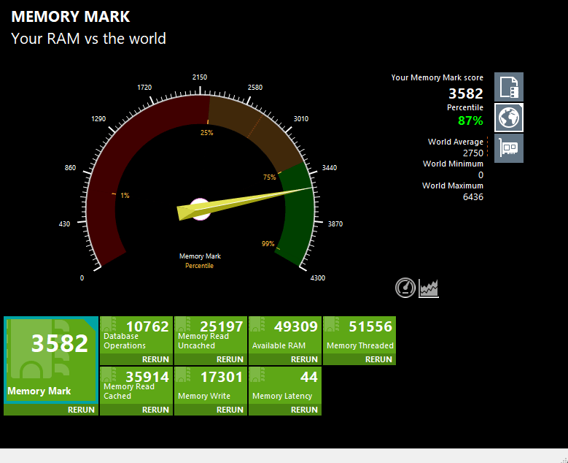
Task: Click the 1% percentile marker
Action: 125,195
